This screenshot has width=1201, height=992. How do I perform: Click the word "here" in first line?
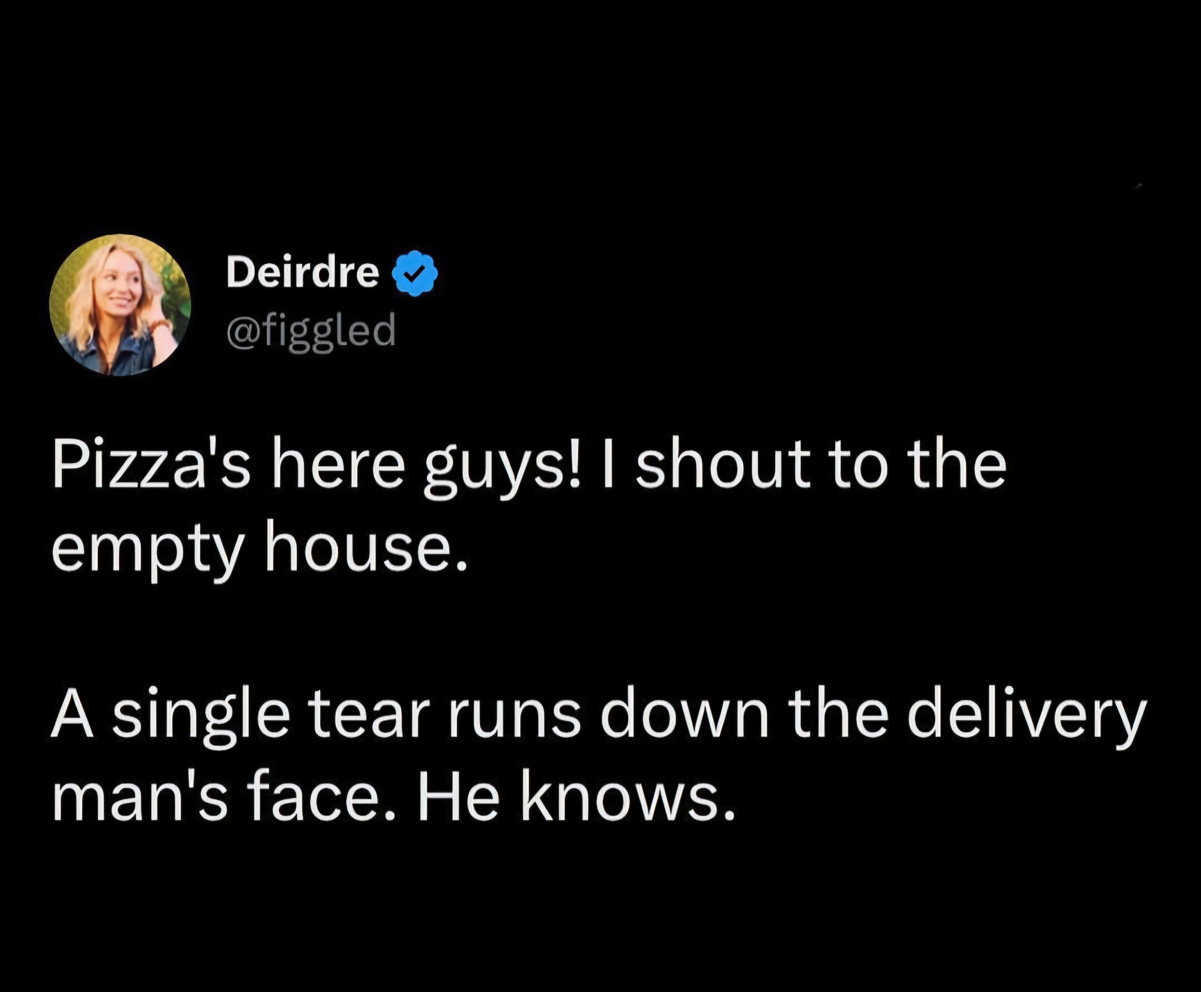click(337, 466)
